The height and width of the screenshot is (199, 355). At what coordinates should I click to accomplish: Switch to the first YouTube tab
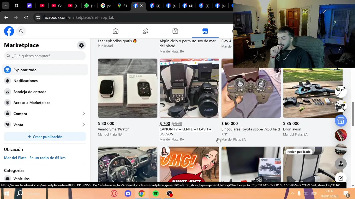pyautogui.click(x=42, y=6)
